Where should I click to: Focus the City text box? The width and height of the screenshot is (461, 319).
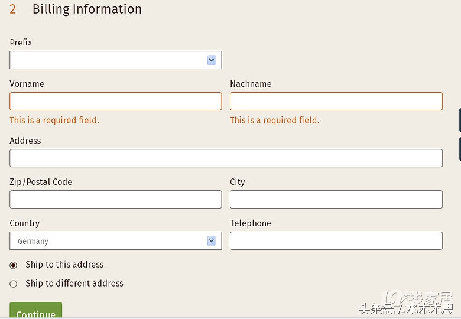pyautogui.click(x=336, y=200)
